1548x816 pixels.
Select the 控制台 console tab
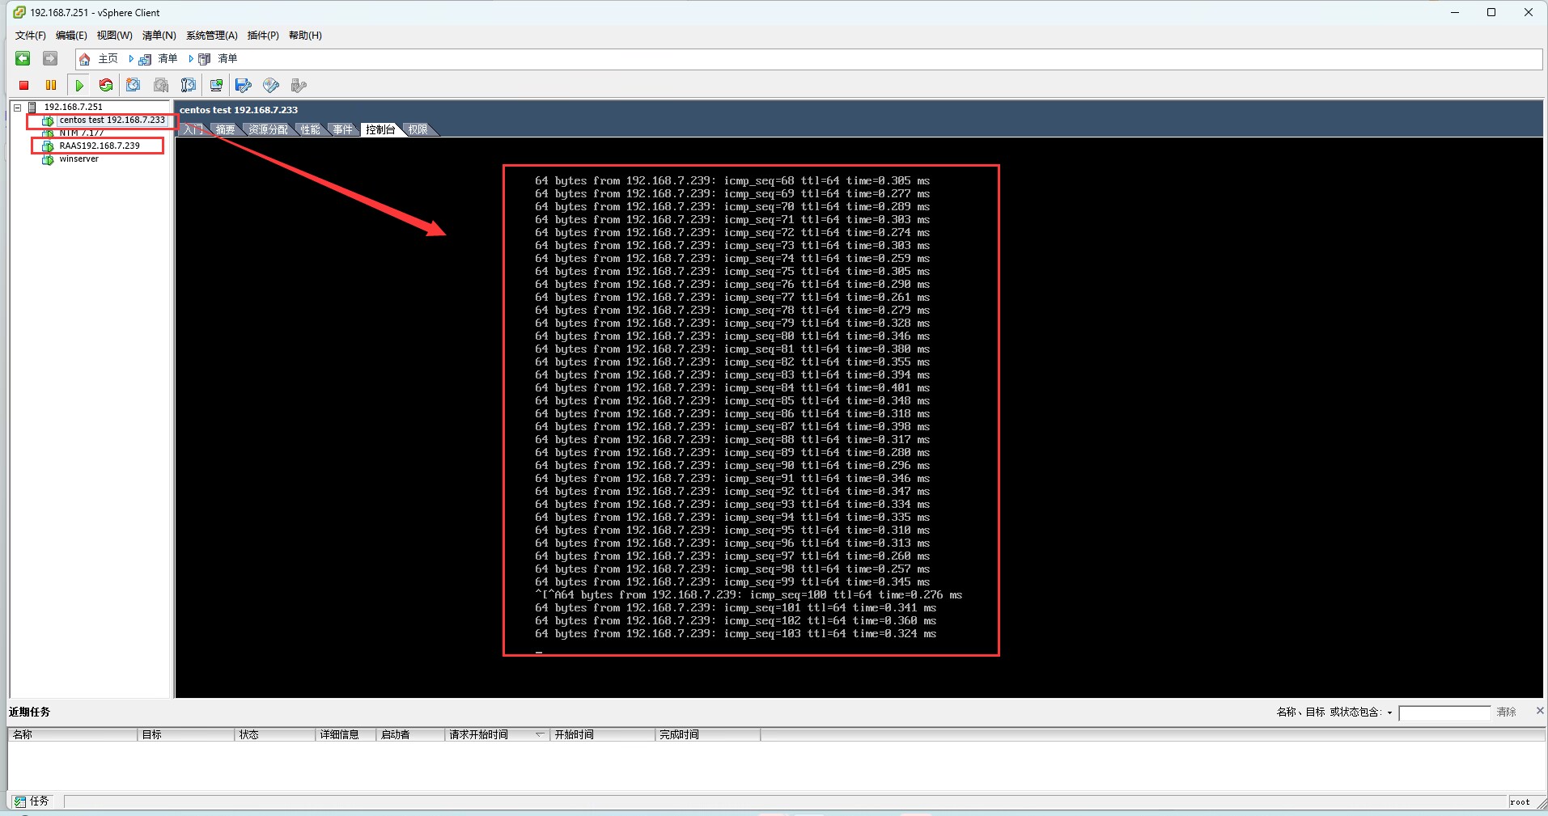(x=380, y=129)
